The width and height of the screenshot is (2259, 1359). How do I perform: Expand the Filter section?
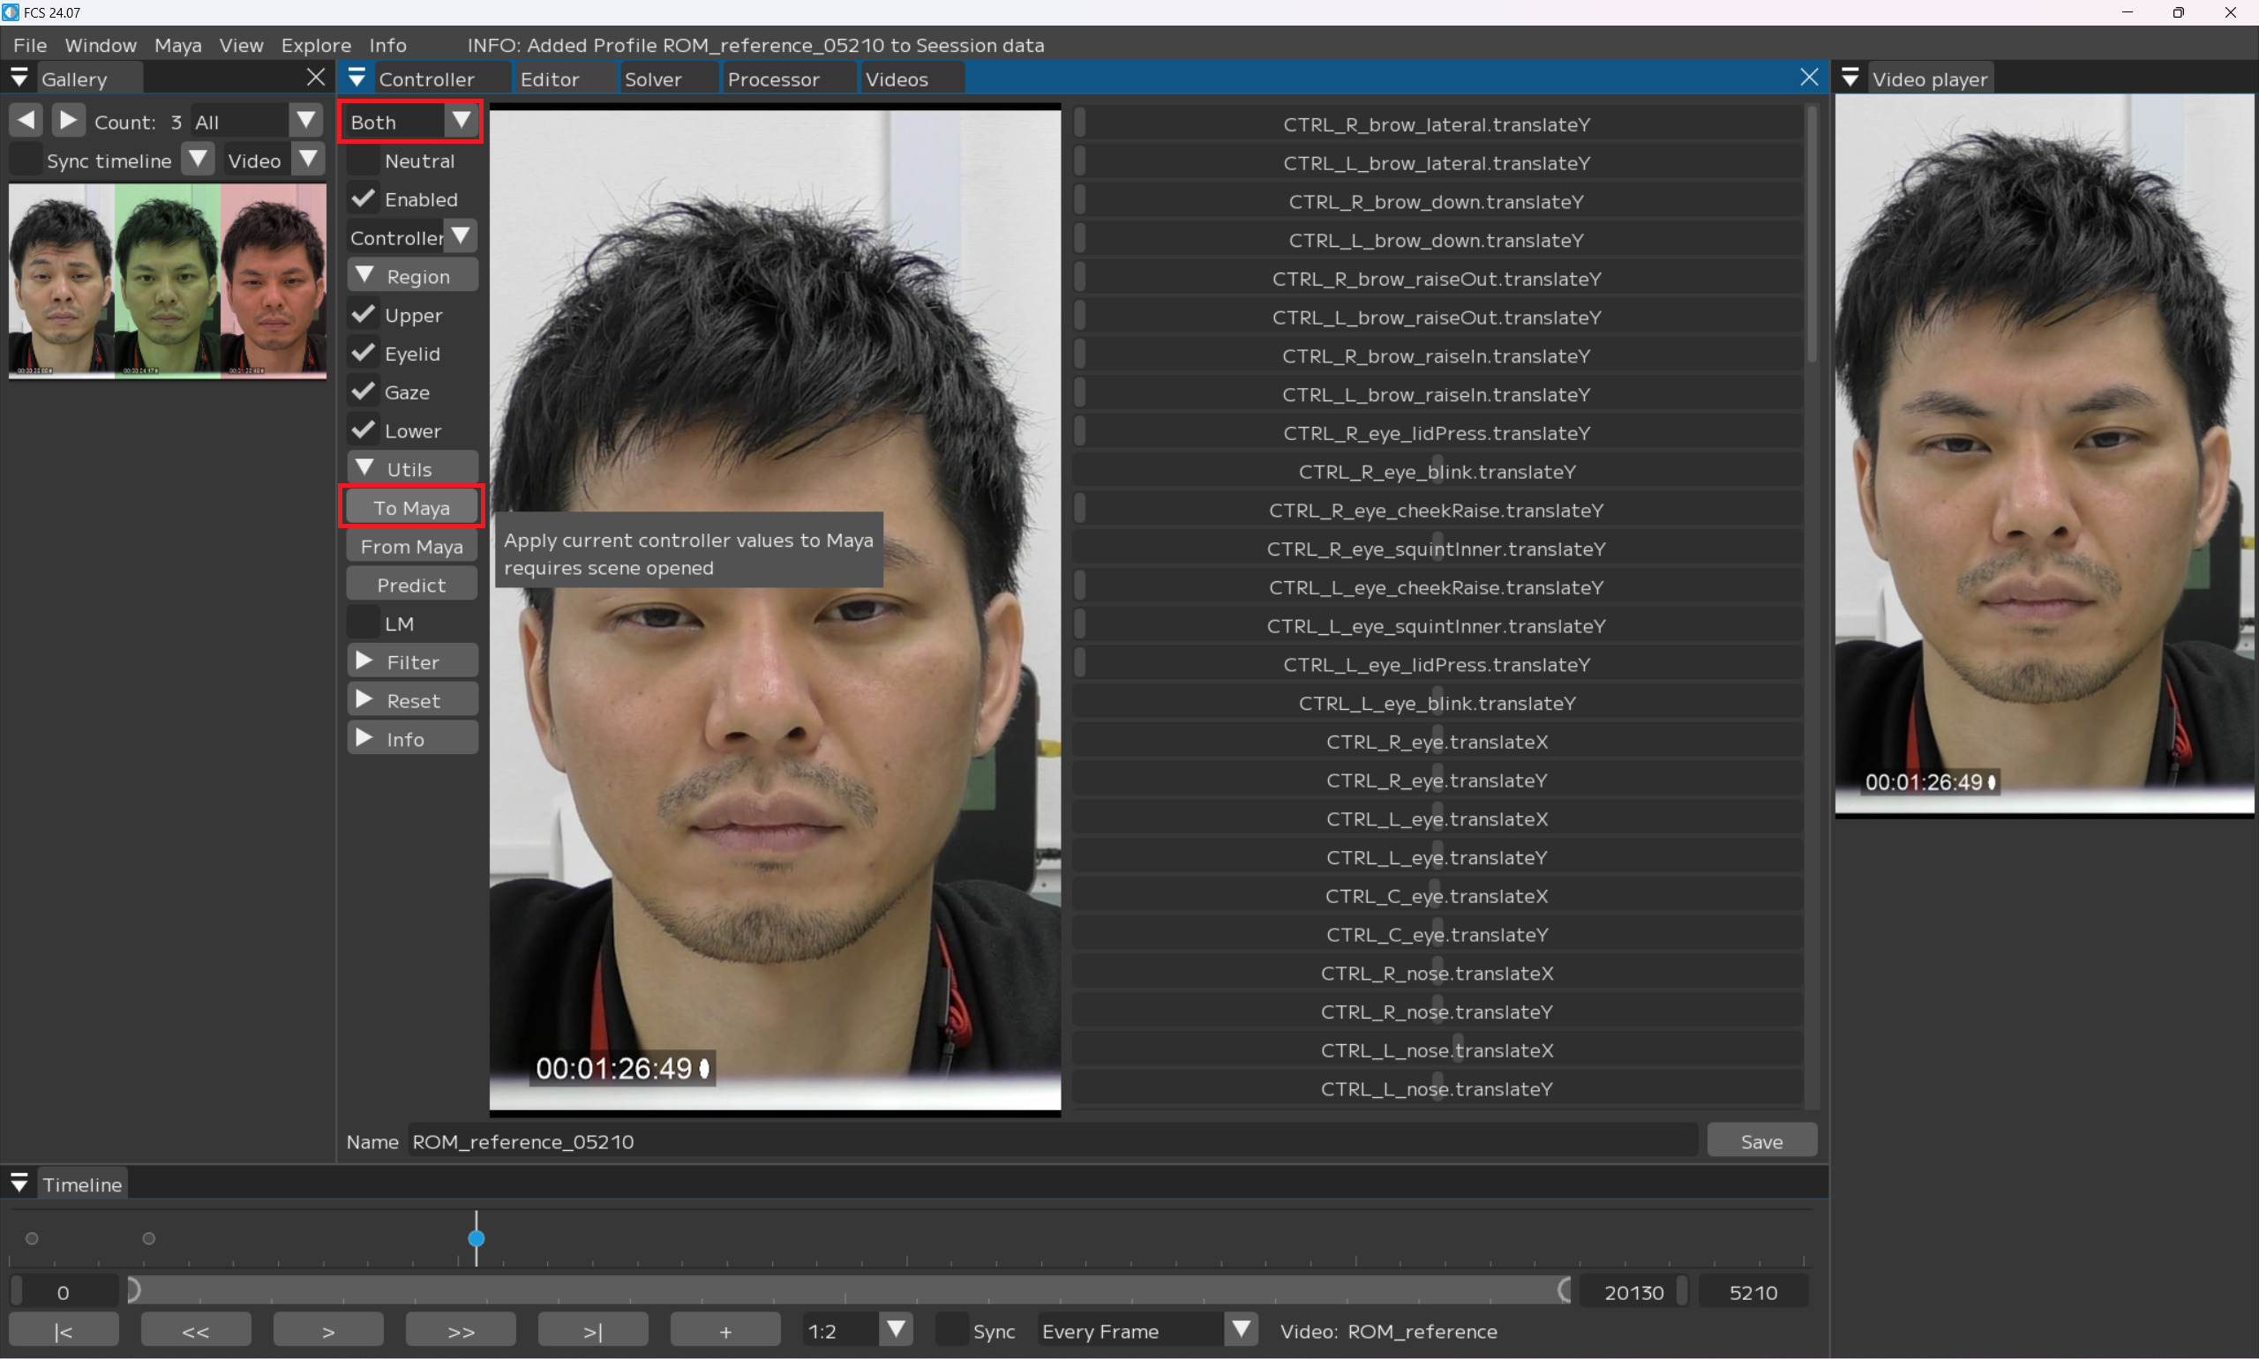pyautogui.click(x=412, y=662)
